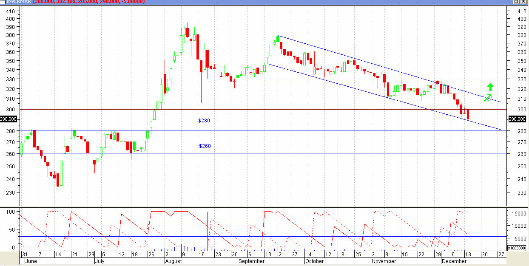
Task: Select the $280 support level label
Action: coord(204,121)
